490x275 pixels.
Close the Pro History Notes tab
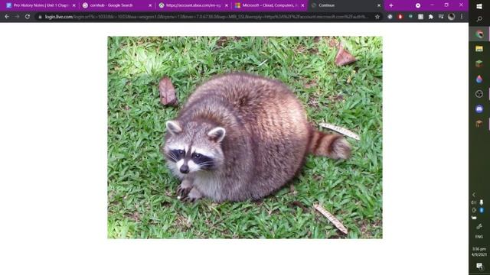pos(74,5)
